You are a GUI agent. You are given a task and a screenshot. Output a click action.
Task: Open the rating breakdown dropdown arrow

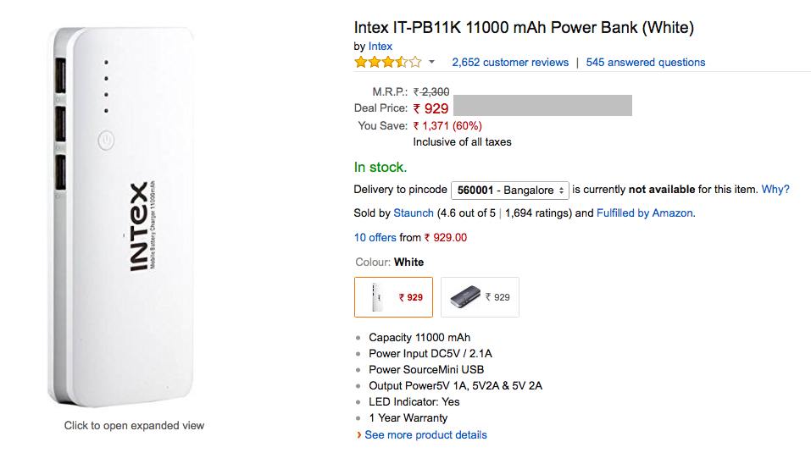pyautogui.click(x=431, y=62)
